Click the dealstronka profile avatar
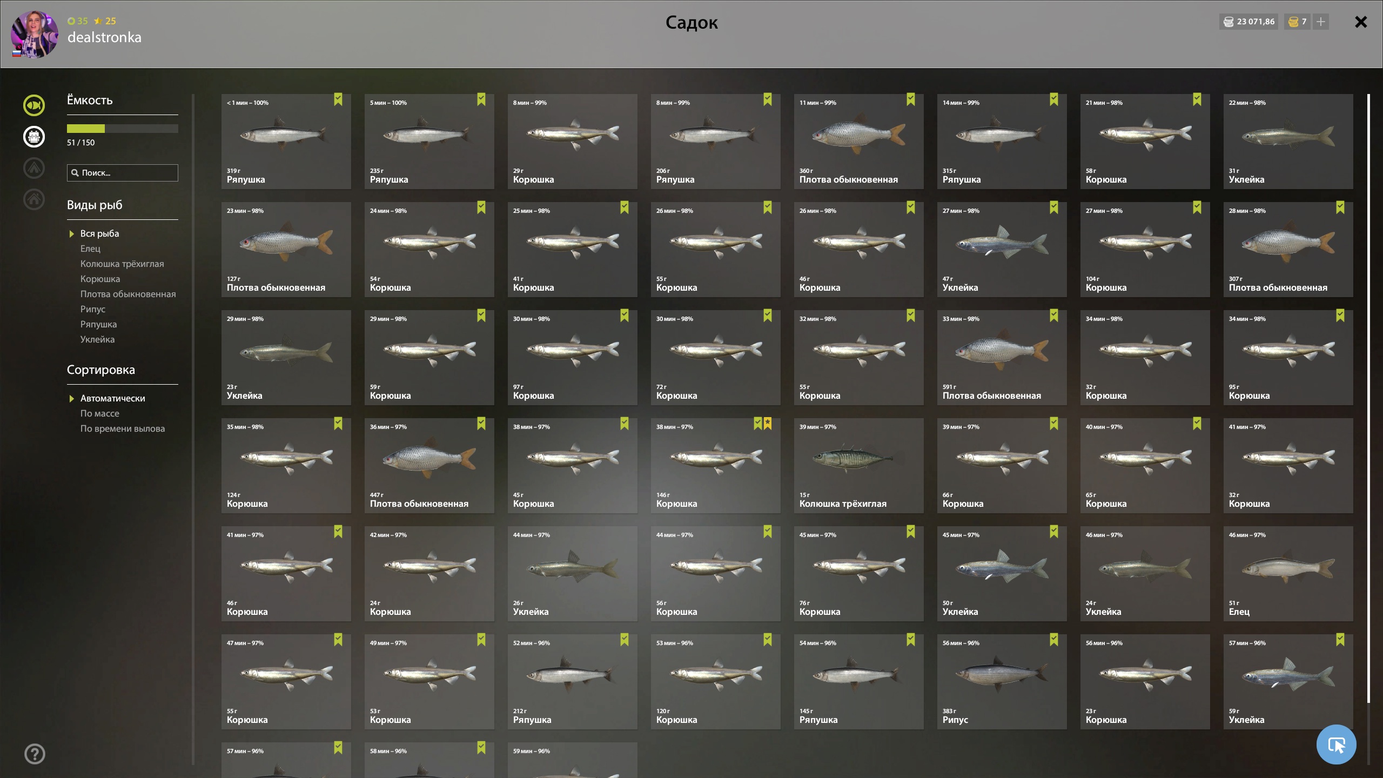This screenshot has width=1383, height=778. (x=35, y=34)
